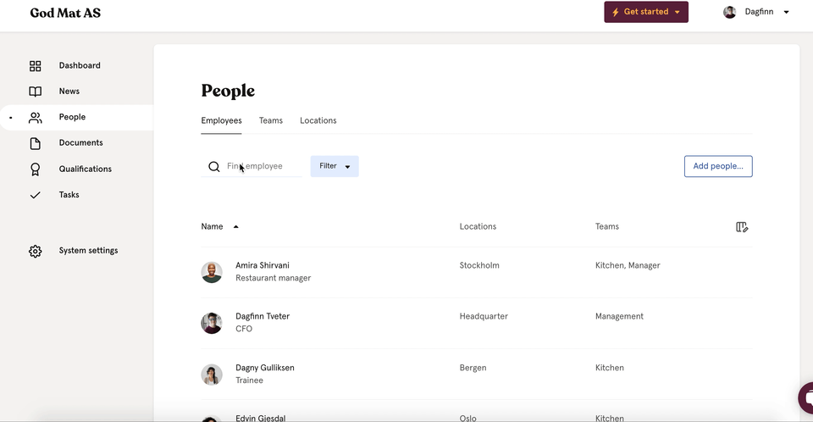
Task: Toggle the Name column sort arrow
Action: coord(236,227)
